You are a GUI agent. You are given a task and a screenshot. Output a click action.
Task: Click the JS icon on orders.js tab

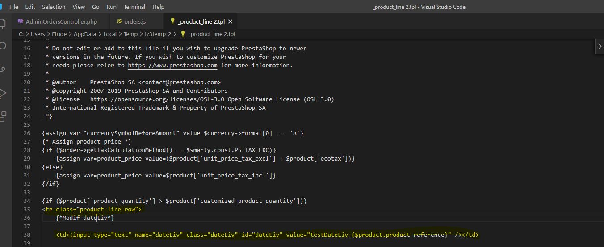(119, 21)
